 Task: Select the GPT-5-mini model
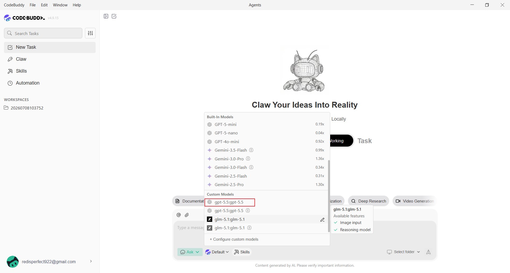[x=266, y=124]
